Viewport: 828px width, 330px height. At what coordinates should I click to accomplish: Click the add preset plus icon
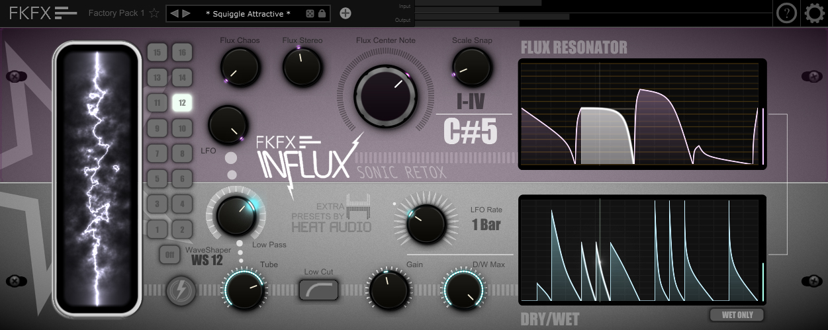(345, 13)
